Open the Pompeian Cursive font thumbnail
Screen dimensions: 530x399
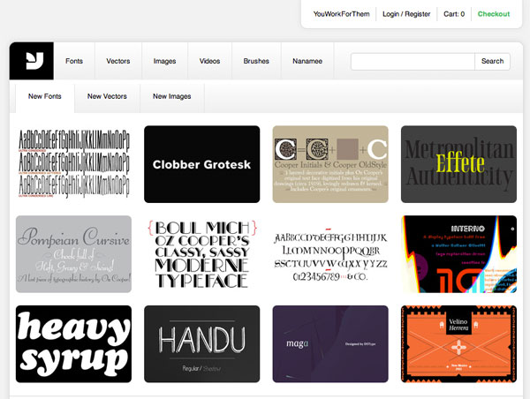[x=73, y=254]
